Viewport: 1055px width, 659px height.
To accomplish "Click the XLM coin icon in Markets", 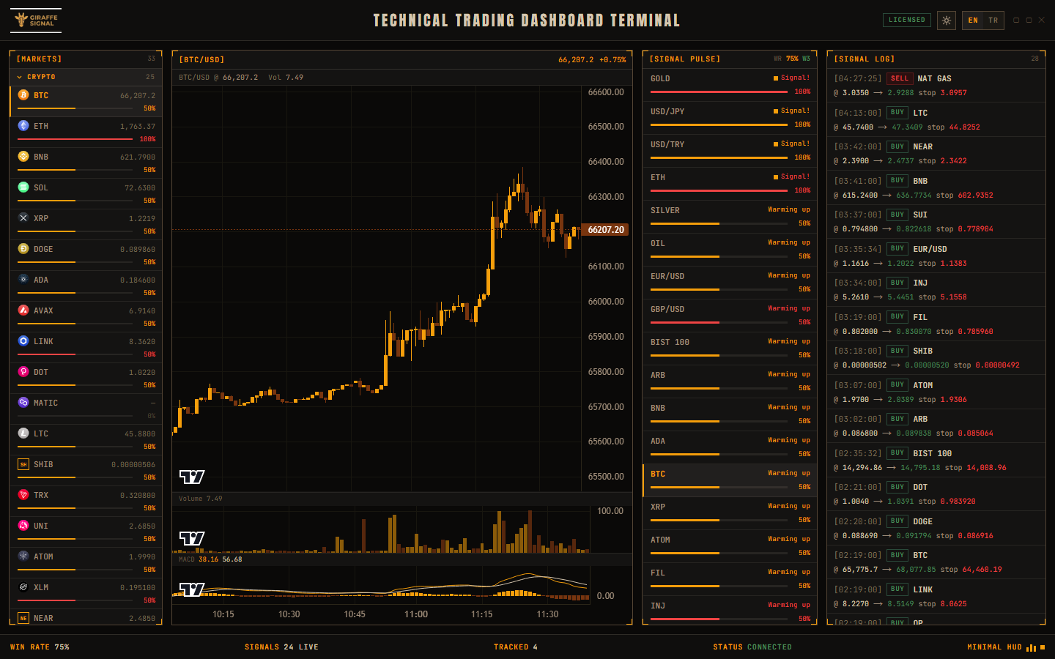I will pos(23,587).
